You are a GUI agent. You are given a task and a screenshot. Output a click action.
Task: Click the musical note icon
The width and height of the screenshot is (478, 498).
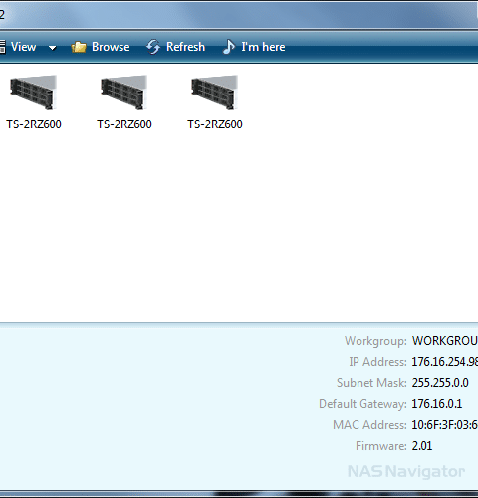[229, 47]
